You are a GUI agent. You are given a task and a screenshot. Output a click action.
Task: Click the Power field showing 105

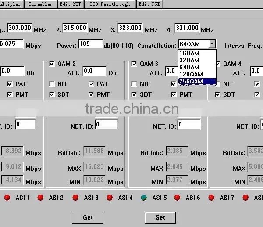pyautogui.click(x=91, y=44)
